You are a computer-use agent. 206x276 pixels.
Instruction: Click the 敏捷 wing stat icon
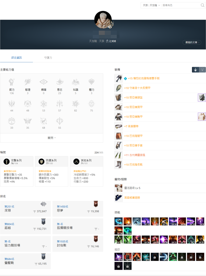(27, 82)
